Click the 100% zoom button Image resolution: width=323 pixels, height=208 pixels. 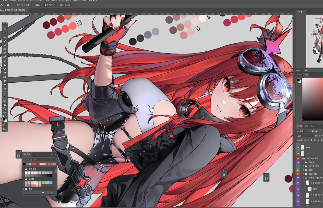pyautogui.click(x=37, y=5)
